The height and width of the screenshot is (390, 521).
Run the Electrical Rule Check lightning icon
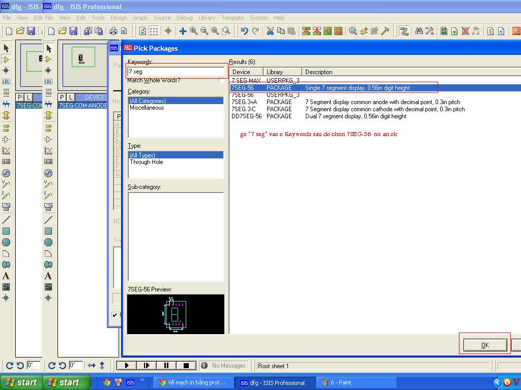tap(501, 31)
